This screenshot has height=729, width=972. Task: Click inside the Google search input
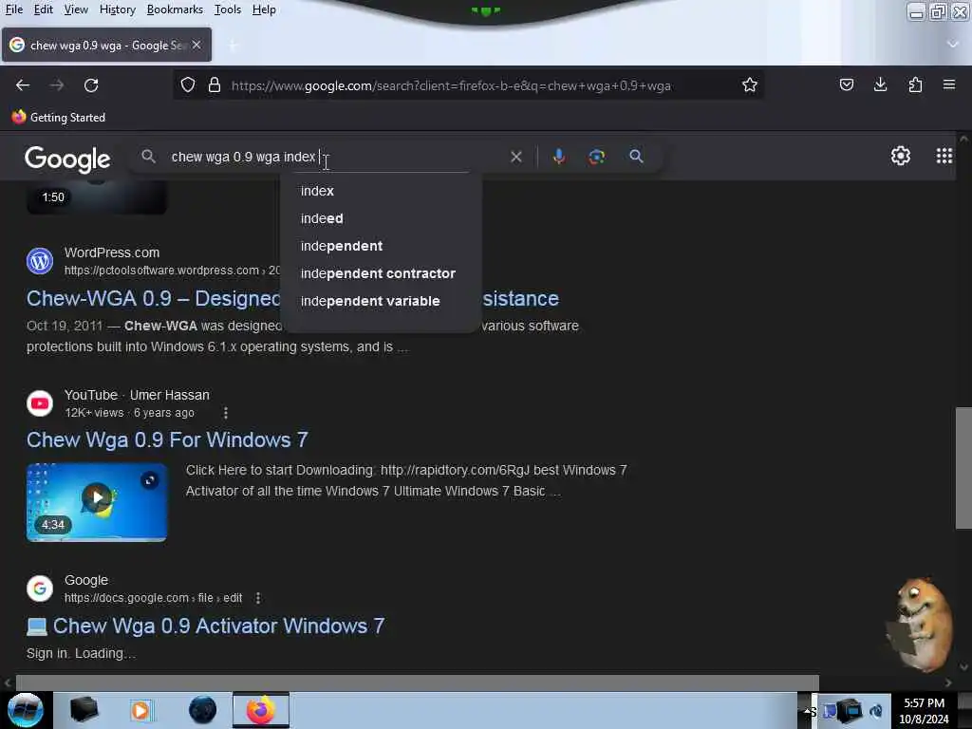(335, 157)
